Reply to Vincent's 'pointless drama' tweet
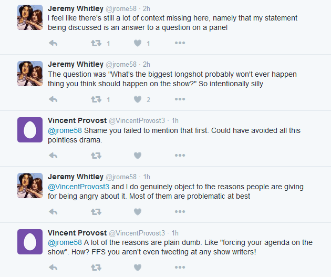Viewport: 331px width, 277px height. pos(53,156)
